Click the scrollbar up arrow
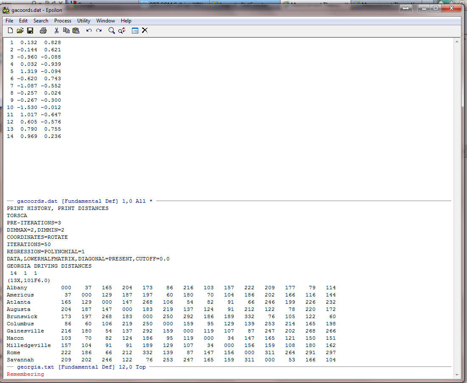This screenshot has width=467, height=383. pyautogui.click(x=457, y=42)
